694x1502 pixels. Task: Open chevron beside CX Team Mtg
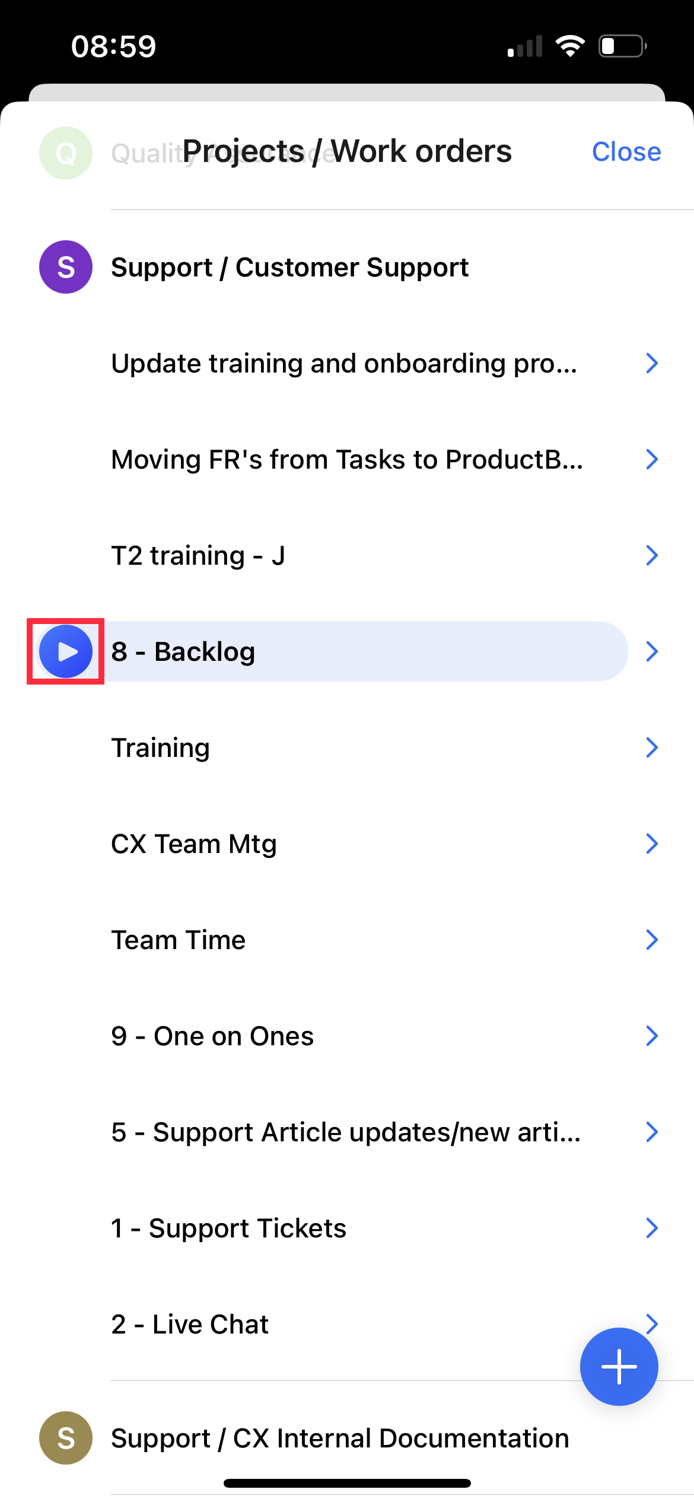(x=652, y=844)
